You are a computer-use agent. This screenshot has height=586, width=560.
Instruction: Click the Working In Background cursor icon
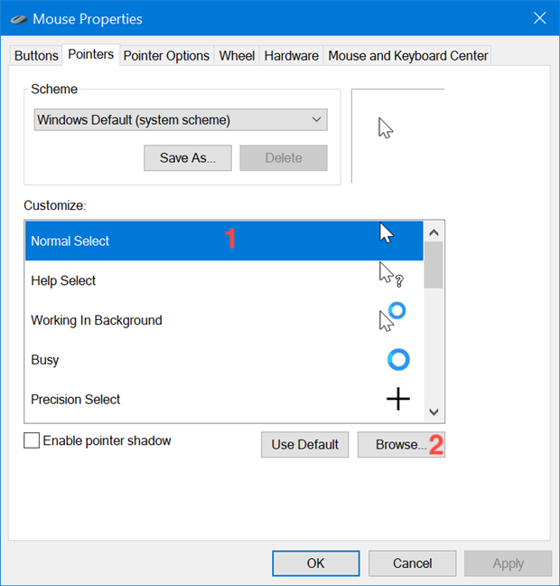(x=392, y=317)
